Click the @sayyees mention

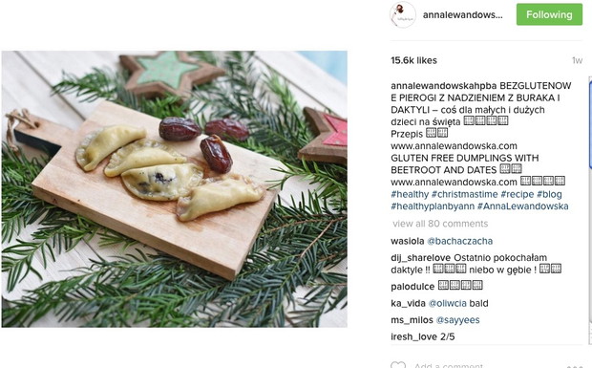click(457, 320)
